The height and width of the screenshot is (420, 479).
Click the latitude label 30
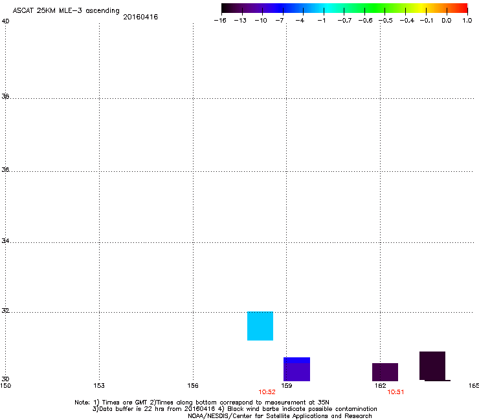click(5, 379)
